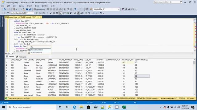Click the HIRE_DATE column header
This screenshot has width=197, height=110.
pos(79,60)
